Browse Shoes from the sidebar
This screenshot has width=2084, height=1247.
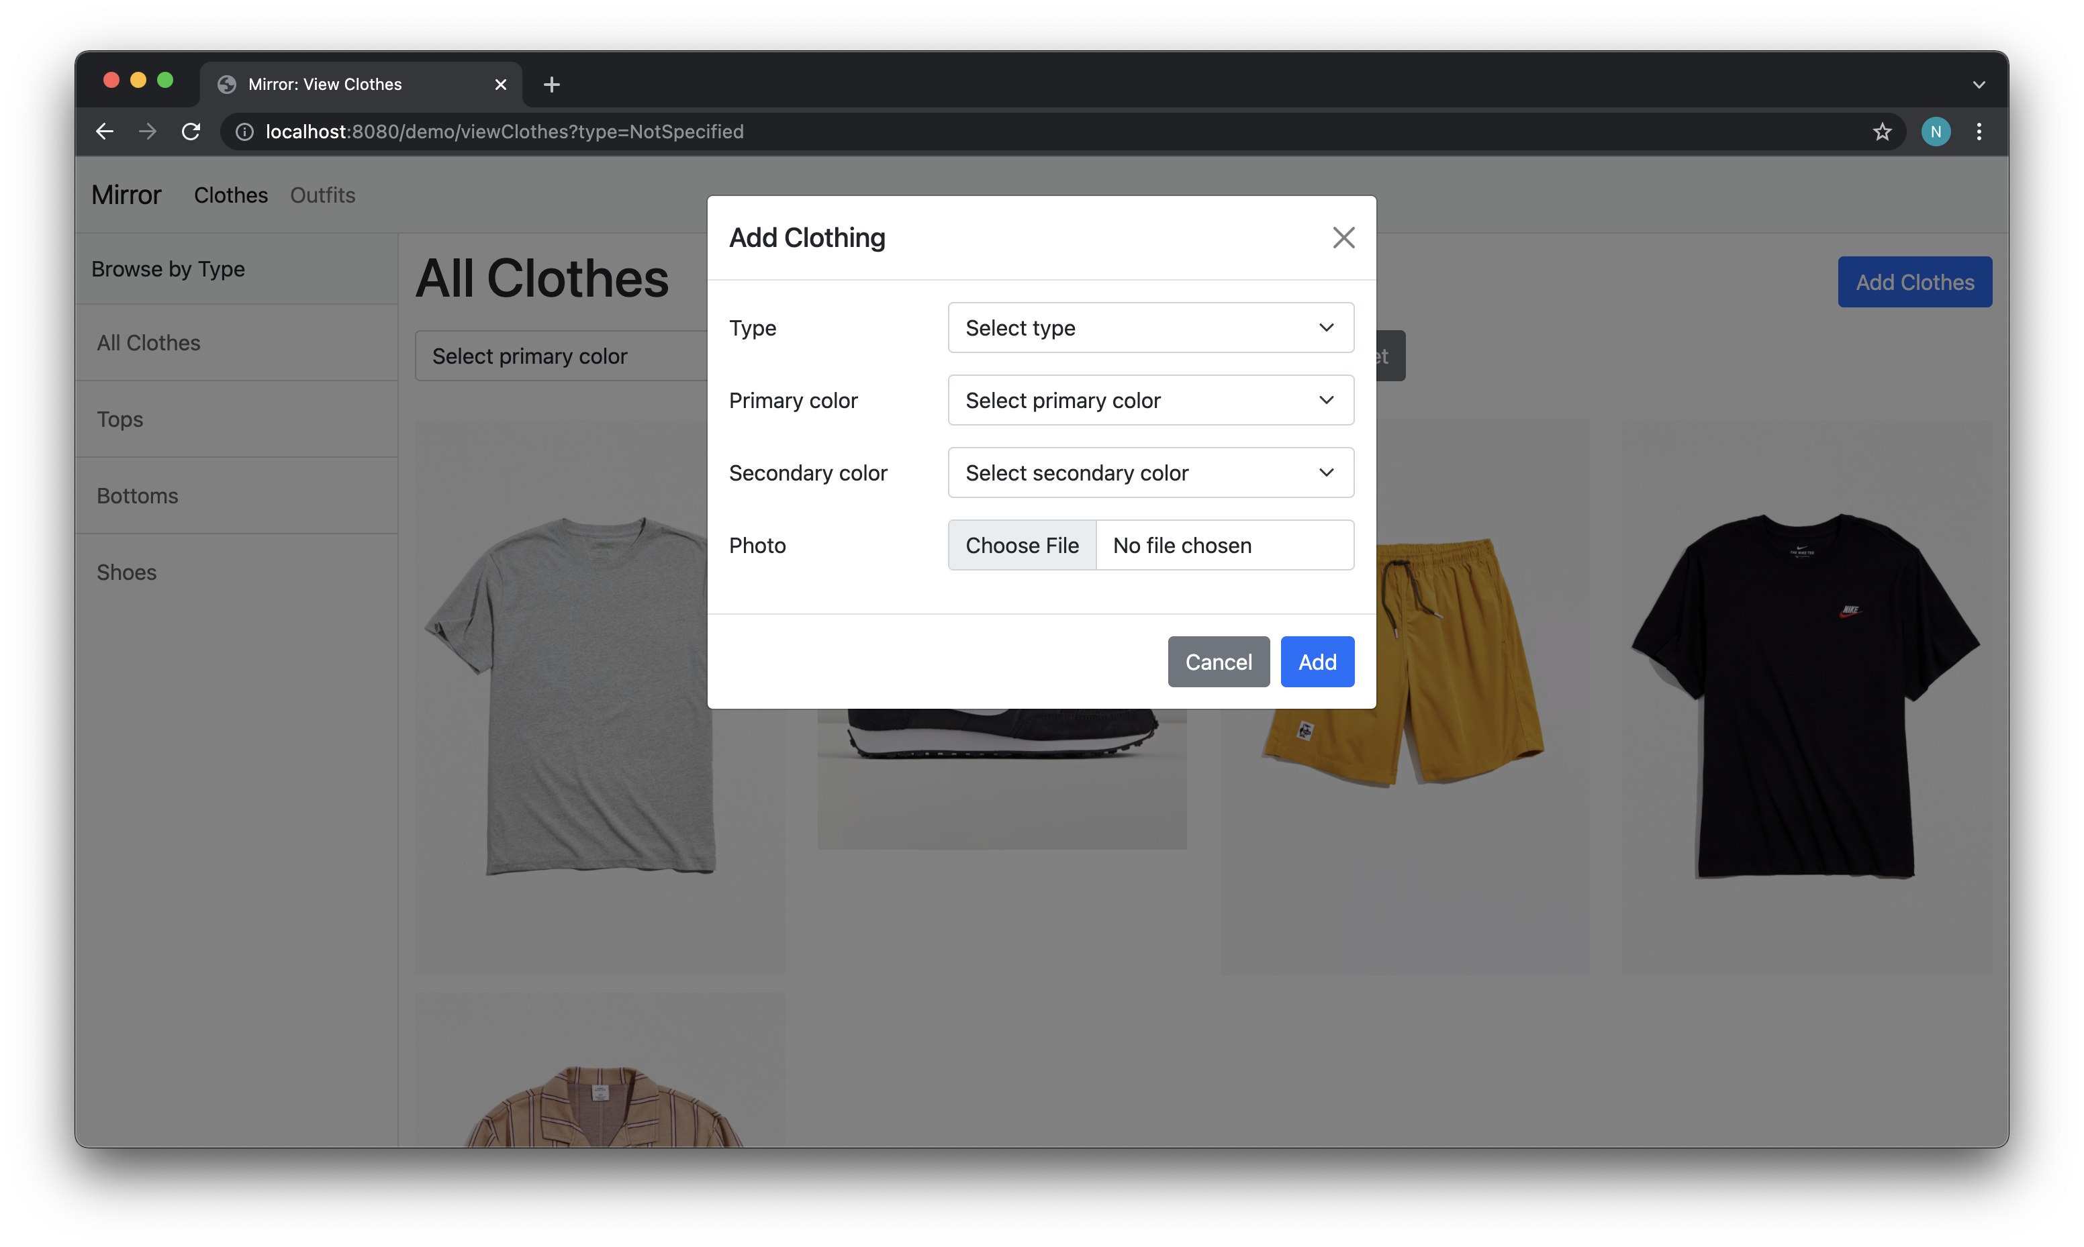coord(126,572)
